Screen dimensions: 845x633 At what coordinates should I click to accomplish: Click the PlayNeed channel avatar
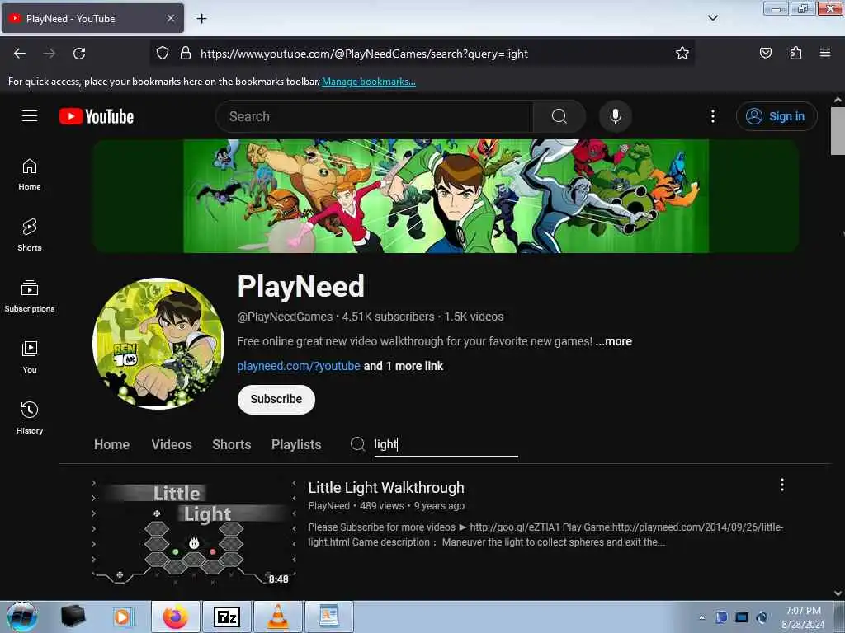158,344
